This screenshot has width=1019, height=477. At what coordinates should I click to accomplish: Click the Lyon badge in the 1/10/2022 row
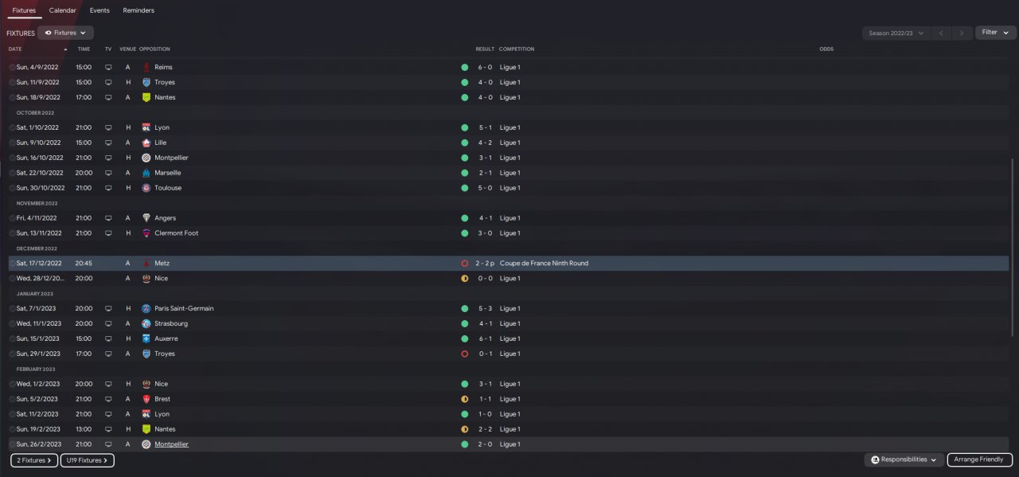[x=146, y=127]
